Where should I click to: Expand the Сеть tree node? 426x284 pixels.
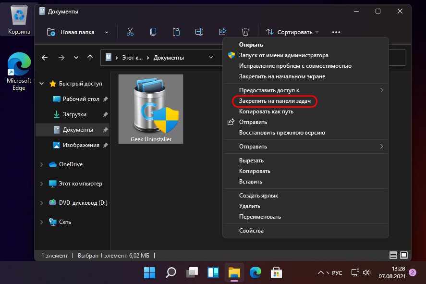click(x=42, y=222)
